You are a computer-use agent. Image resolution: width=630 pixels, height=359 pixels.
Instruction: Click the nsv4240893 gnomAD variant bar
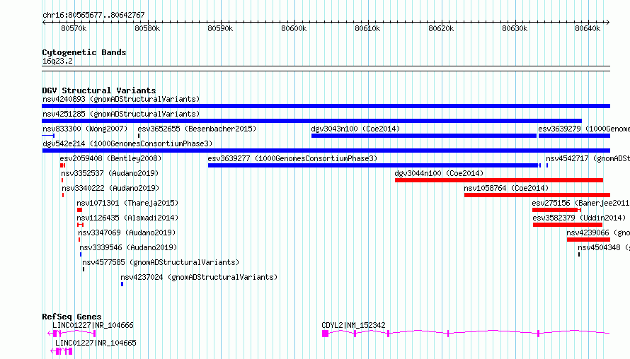pyautogui.click(x=326, y=106)
